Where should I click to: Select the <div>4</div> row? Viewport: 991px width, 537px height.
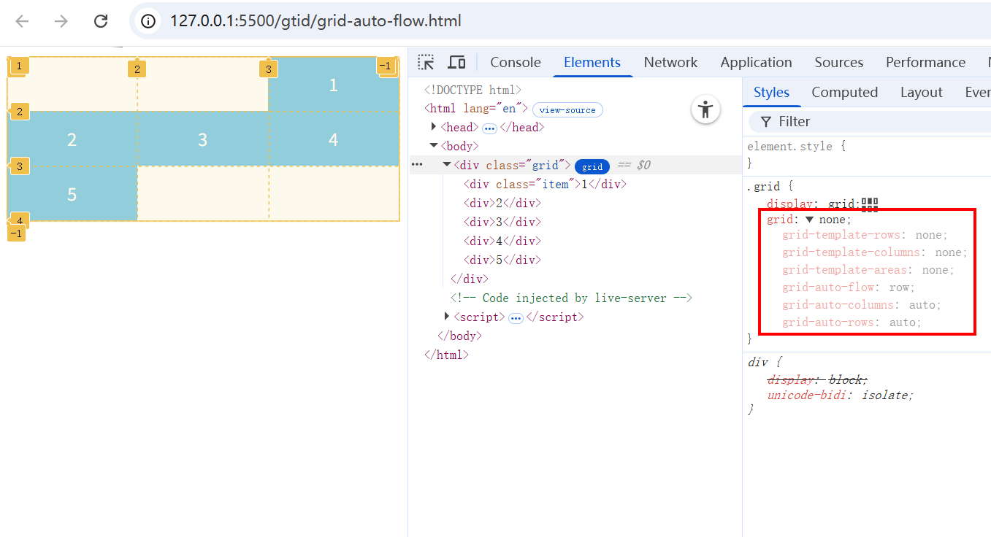pyautogui.click(x=502, y=241)
